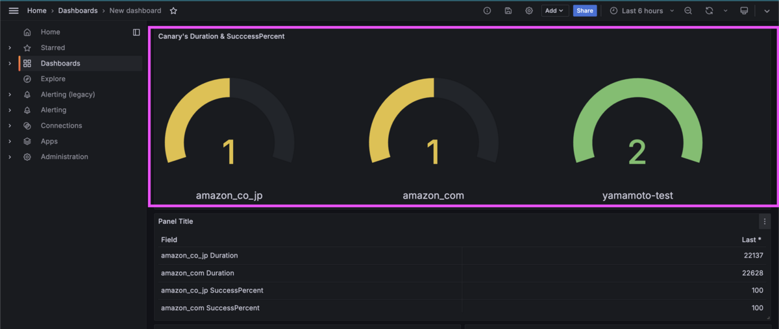Screen dimensions: 779x329
Task: Go to Dashboards breadcrumb
Action: click(78, 11)
